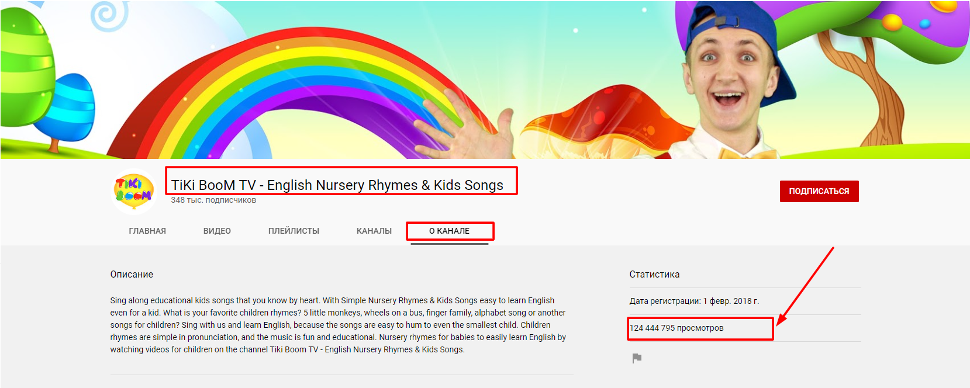Click the 124 444 795 просмотров view count
970x388 pixels.
pyautogui.click(x=676, y=328)
